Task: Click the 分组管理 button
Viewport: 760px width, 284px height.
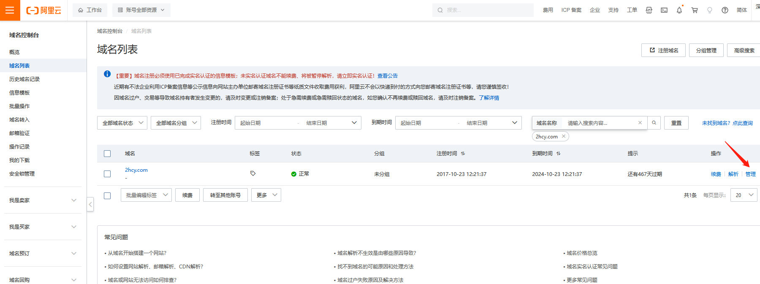Action: (706, 50)
